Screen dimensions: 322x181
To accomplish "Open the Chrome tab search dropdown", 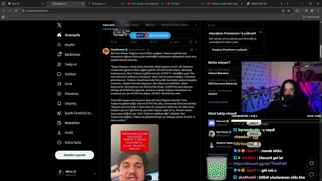I will pos(3,4).
